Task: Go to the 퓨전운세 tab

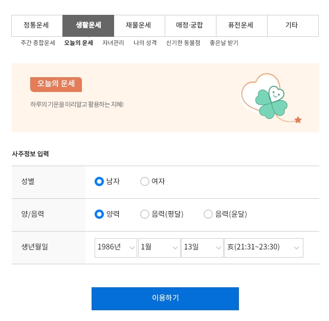Action: (242, 26)
